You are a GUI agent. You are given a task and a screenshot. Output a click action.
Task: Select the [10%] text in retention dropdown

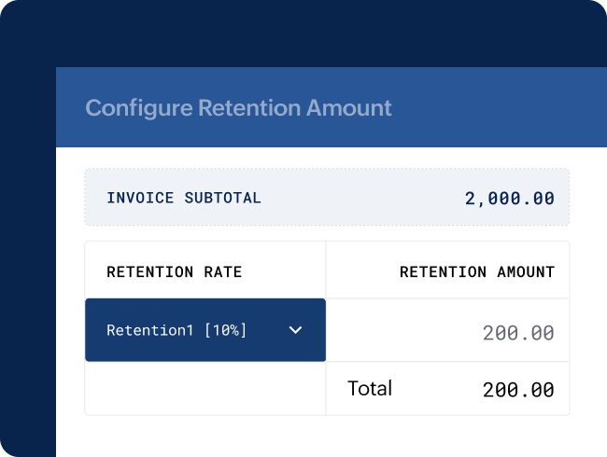(x=224, y=330)
